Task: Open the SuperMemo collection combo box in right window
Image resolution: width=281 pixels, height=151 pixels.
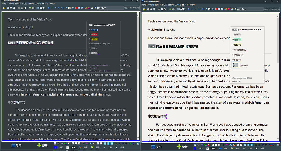Action: (272, 9)
